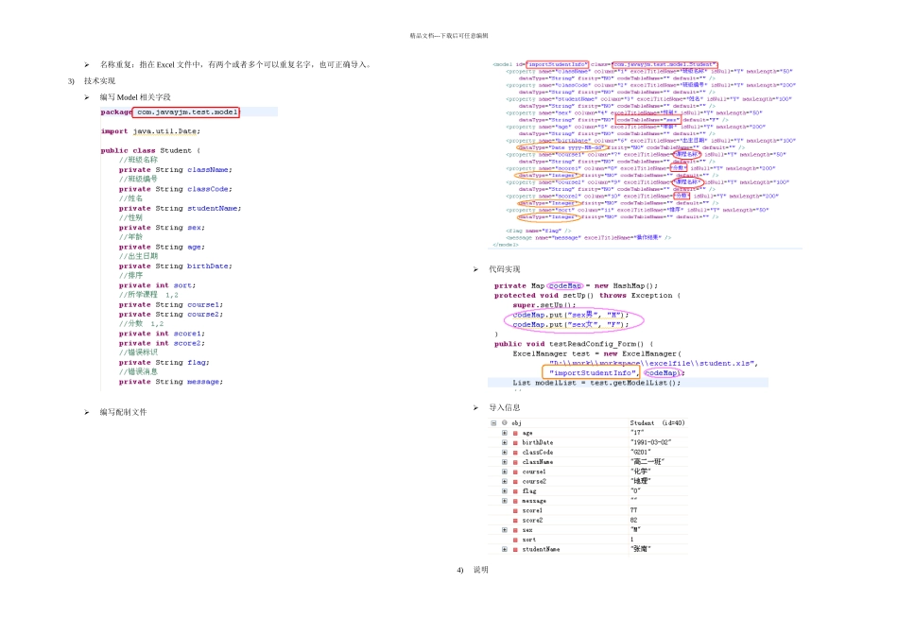
Task: Click the "super.setUp();" line
Action: 544,305
